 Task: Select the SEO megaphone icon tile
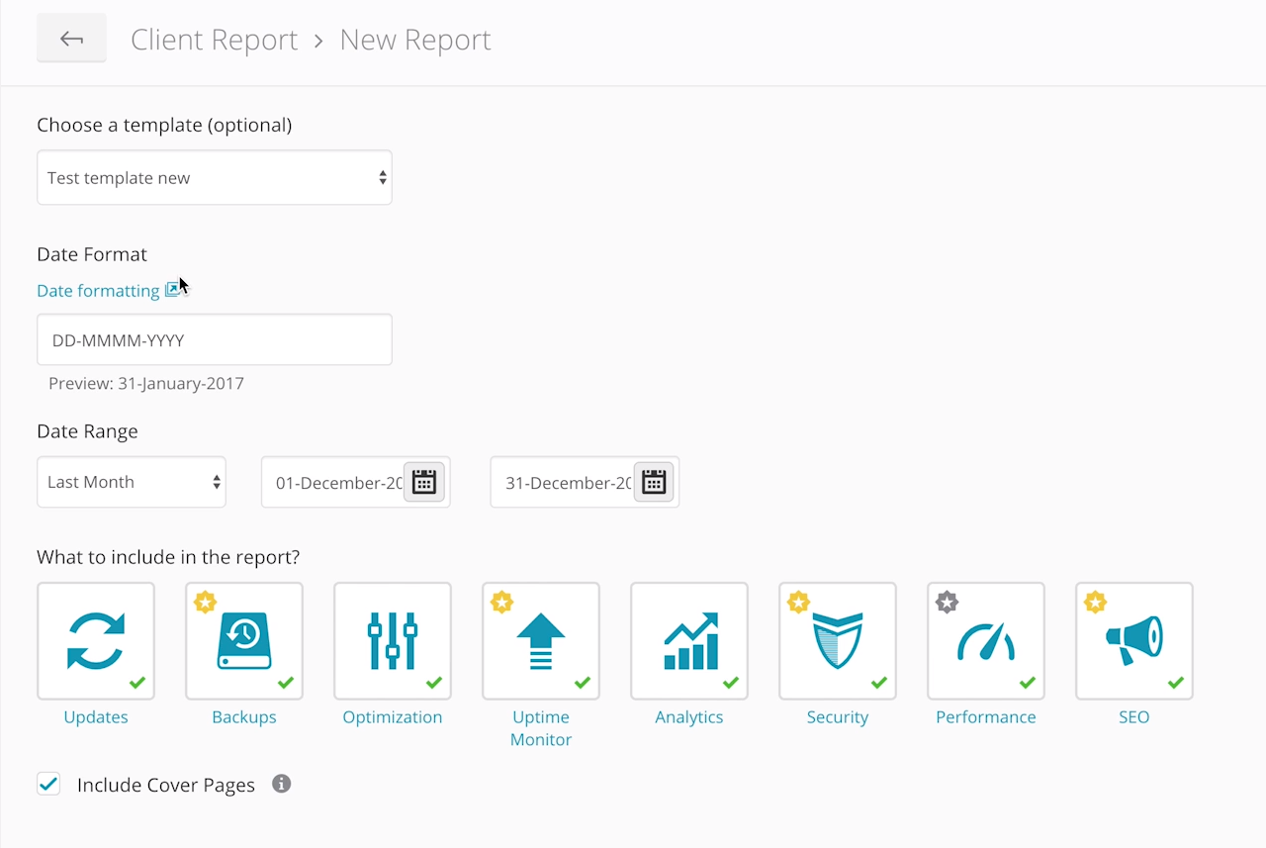[1134, 640]
